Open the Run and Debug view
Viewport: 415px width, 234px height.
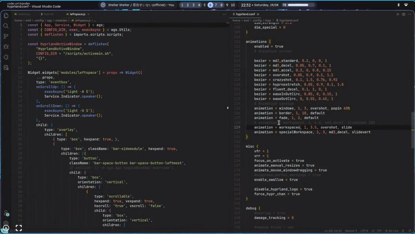pyautogui.click(x=6, y=47)
